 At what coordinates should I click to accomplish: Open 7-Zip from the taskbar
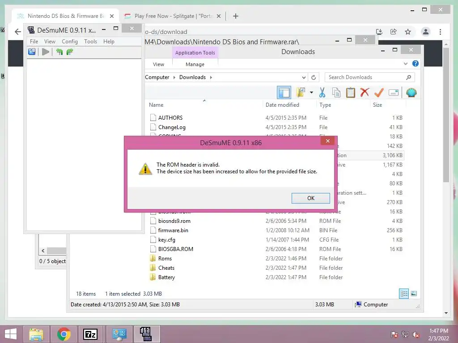point(90,334)
